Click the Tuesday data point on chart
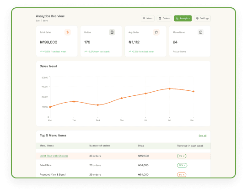The height and width of the screenshot is (193, 247). [x=74, y=102]
